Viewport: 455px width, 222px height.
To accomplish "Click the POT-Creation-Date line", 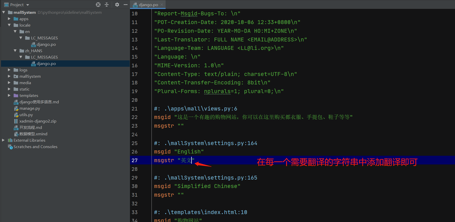I will (x=227, y=22).
